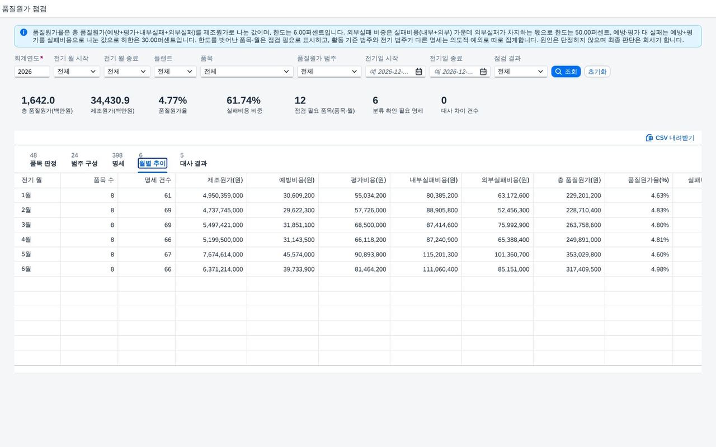716x447 pixels.
Task: Click the info icon in the notice banner
Action: [23, 32]
